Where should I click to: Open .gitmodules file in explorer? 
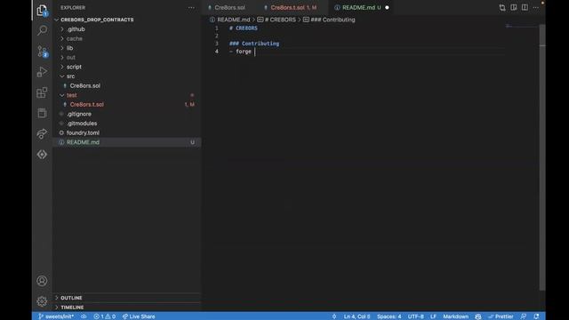82,124
